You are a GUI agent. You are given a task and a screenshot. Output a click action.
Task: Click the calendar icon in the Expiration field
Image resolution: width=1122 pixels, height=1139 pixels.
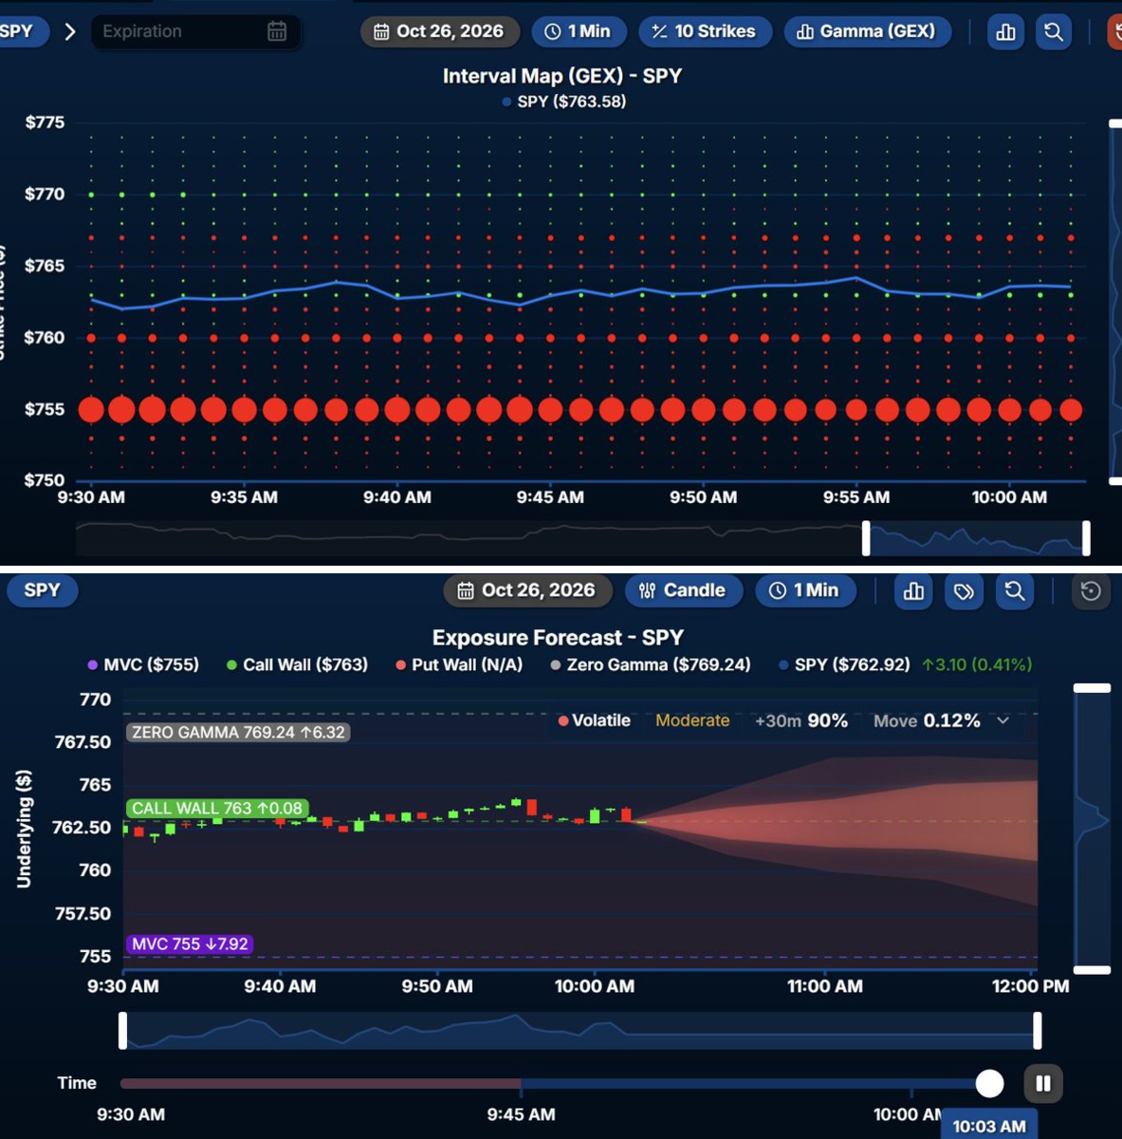(277, 31)
